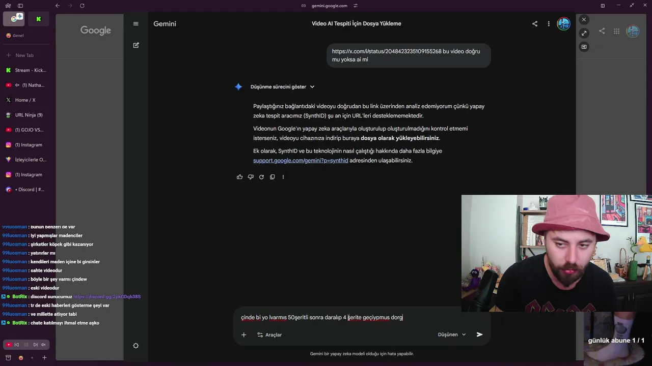Open more options below the response
This screenshot has height=366, width=652.
283,177
